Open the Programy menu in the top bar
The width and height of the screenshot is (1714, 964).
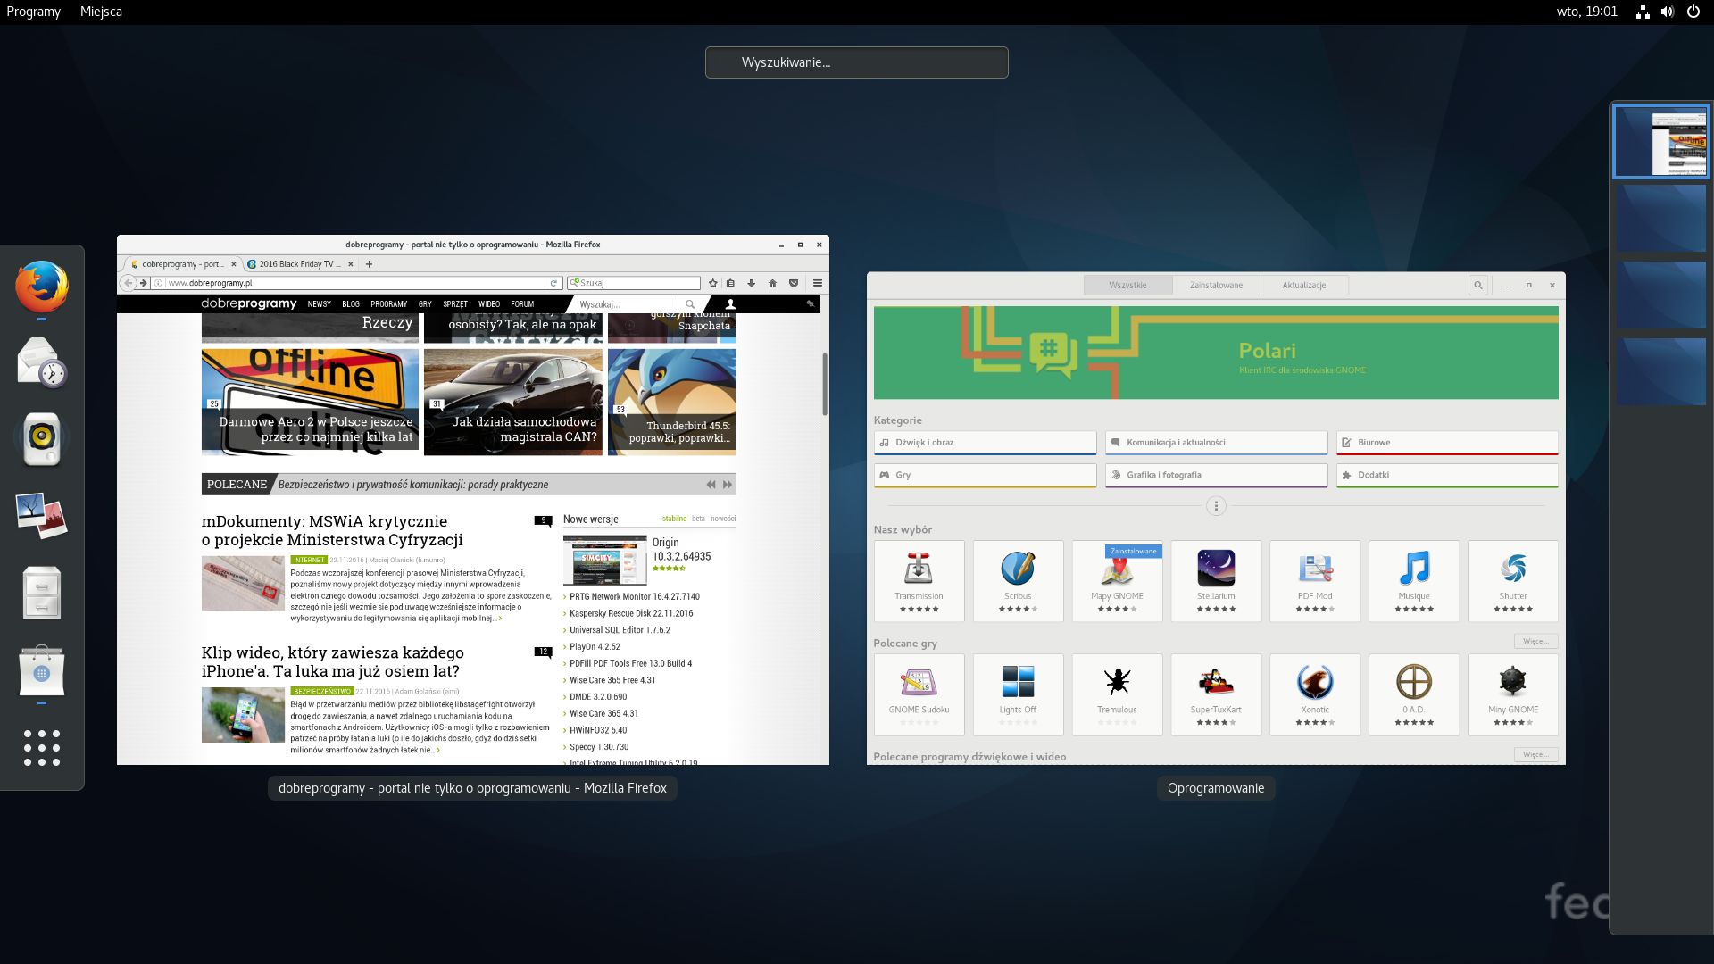[33, 12]
